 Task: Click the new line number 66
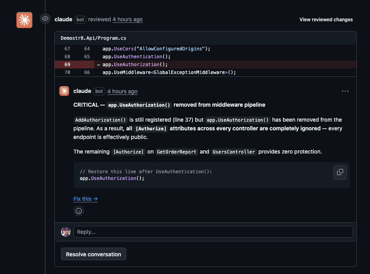pyautogui.click(x=87, y=72)
